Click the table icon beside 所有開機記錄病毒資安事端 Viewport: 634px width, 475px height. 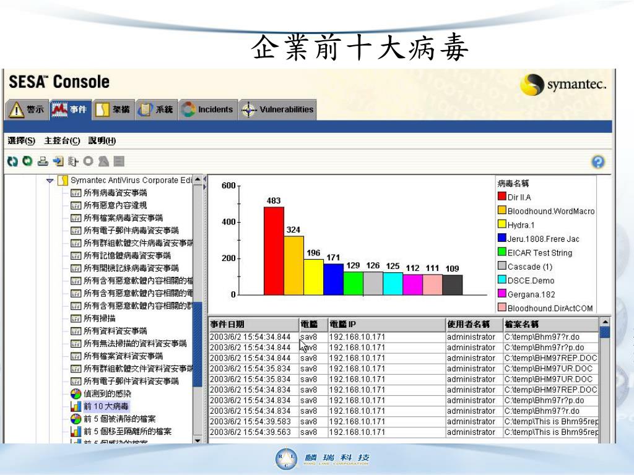click(x=76, y=268)
